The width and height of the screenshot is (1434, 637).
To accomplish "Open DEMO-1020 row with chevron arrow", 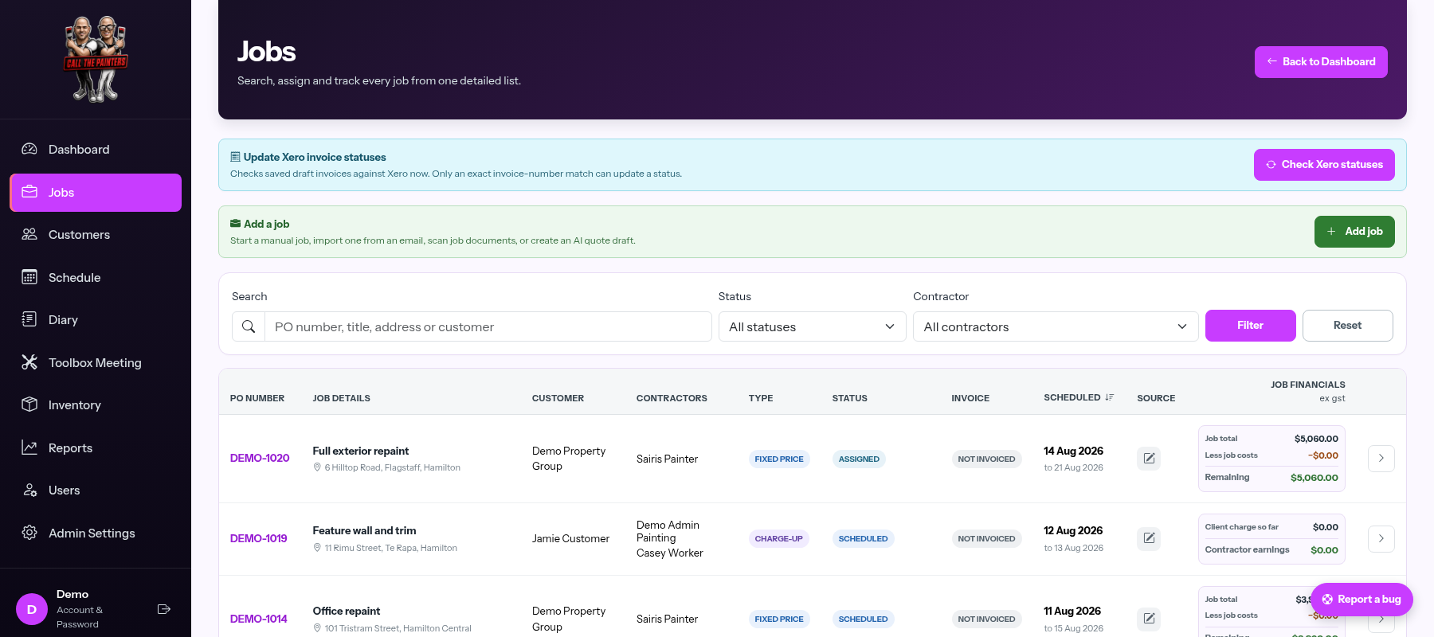I will (1381, 459).
